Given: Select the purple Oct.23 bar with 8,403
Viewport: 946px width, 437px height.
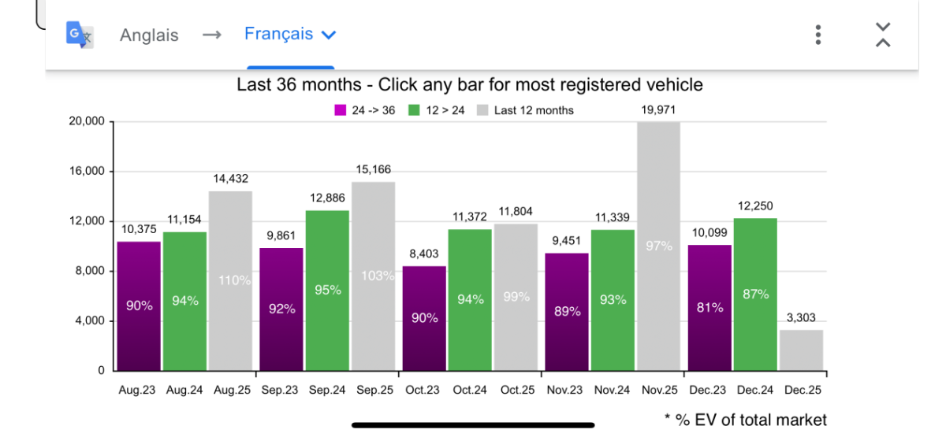Looking at the screenshot, I should tap(424, 318).
